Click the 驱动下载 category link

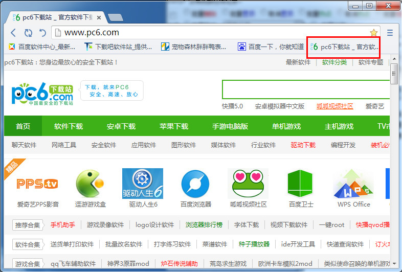click(x=303, y=145)
